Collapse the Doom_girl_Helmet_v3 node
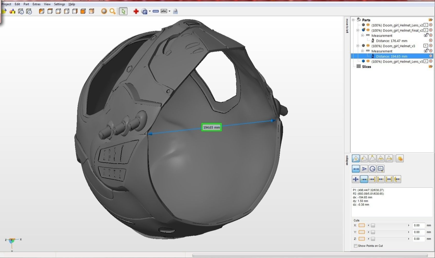The width and height of the screenshot is (435, 258). [358, 46]
